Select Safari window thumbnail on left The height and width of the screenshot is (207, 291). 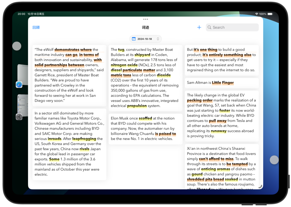[x=23, y=75]
